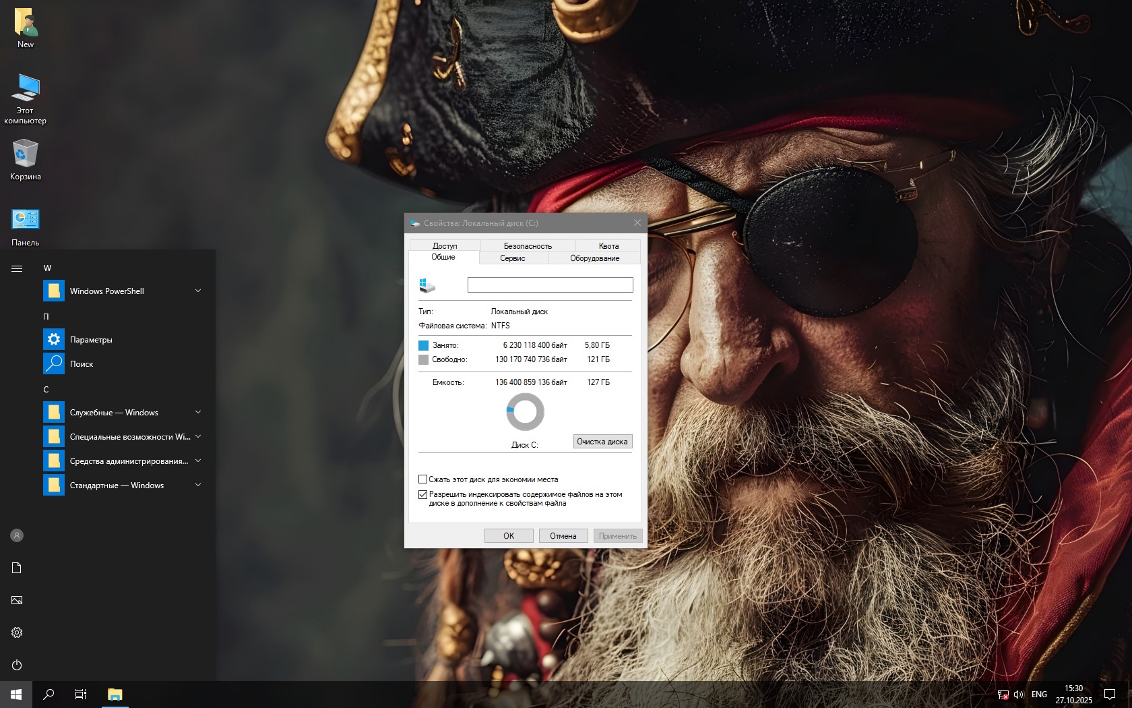
Task: Open Task View on the taskbar
Action: tap(81, 694)
